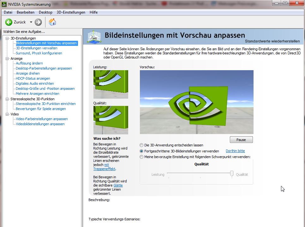Open 'Auflösung ändern' task
Screen dimensions: 305x227
29,63
